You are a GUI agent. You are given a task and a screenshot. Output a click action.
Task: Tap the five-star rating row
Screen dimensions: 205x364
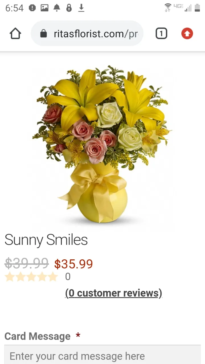[x=31, y=277]
